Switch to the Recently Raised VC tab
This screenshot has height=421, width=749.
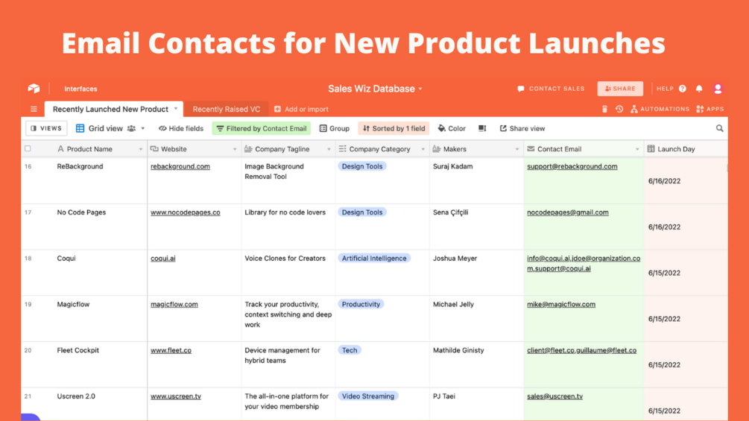click(x=227, y=109)
